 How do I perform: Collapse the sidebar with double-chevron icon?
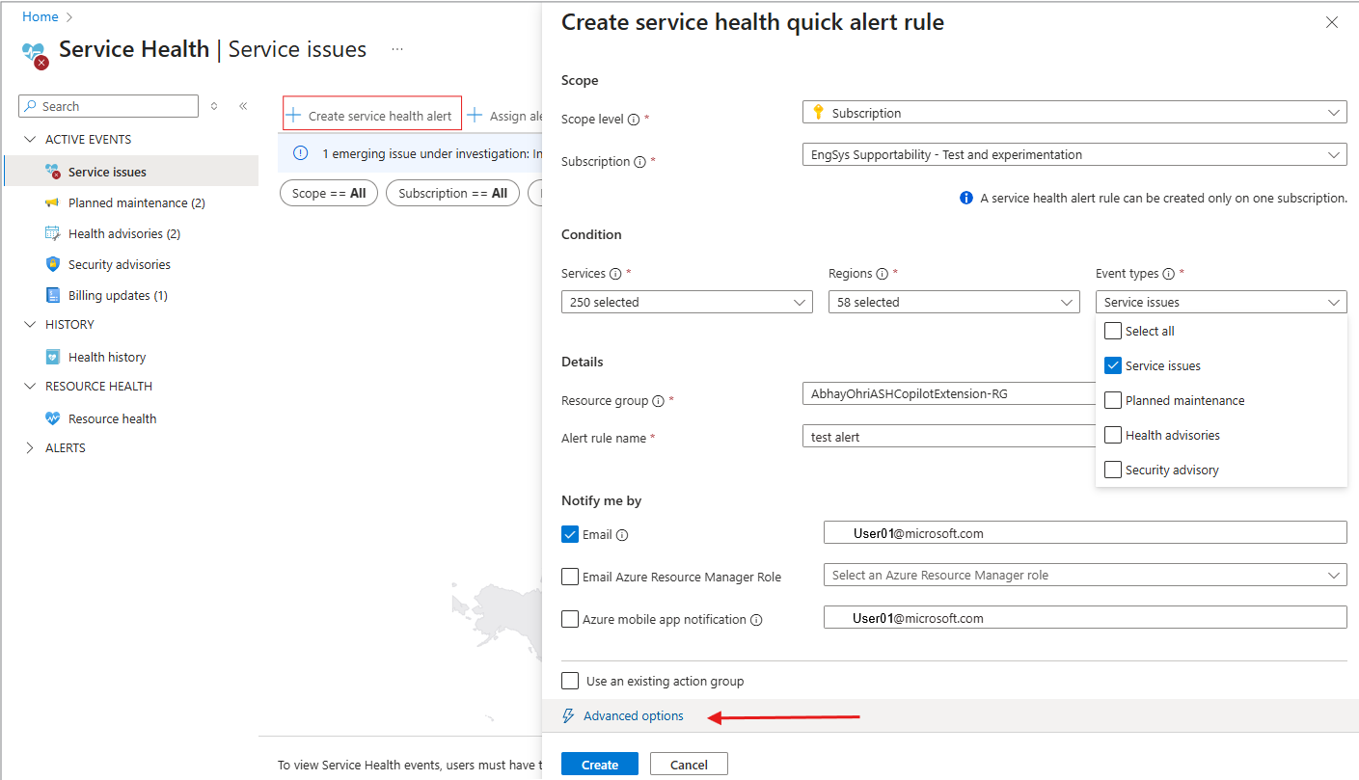pyautogui.click(x=243, y=106)
